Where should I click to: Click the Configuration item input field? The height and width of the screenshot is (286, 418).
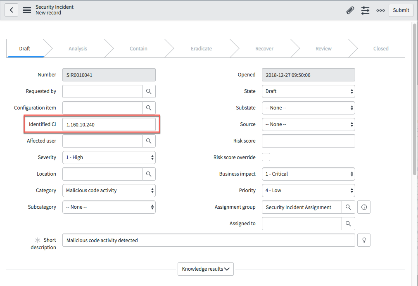click(102, 108)
